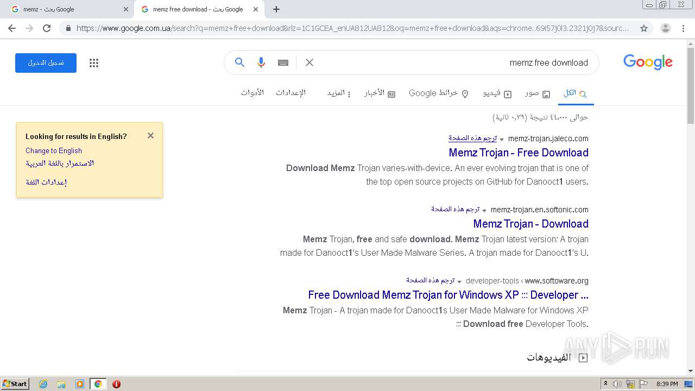The width and height of the screenshot is (695, 391).
Task: Click the Chrome taskbar button
Action: coord(98,384)
